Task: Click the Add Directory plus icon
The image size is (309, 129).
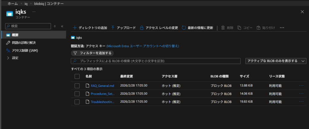Action: coord(75,28)
